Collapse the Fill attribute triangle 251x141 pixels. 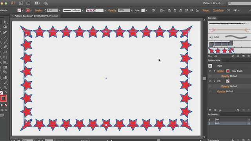pyautogui.click(x=215, y=81)
